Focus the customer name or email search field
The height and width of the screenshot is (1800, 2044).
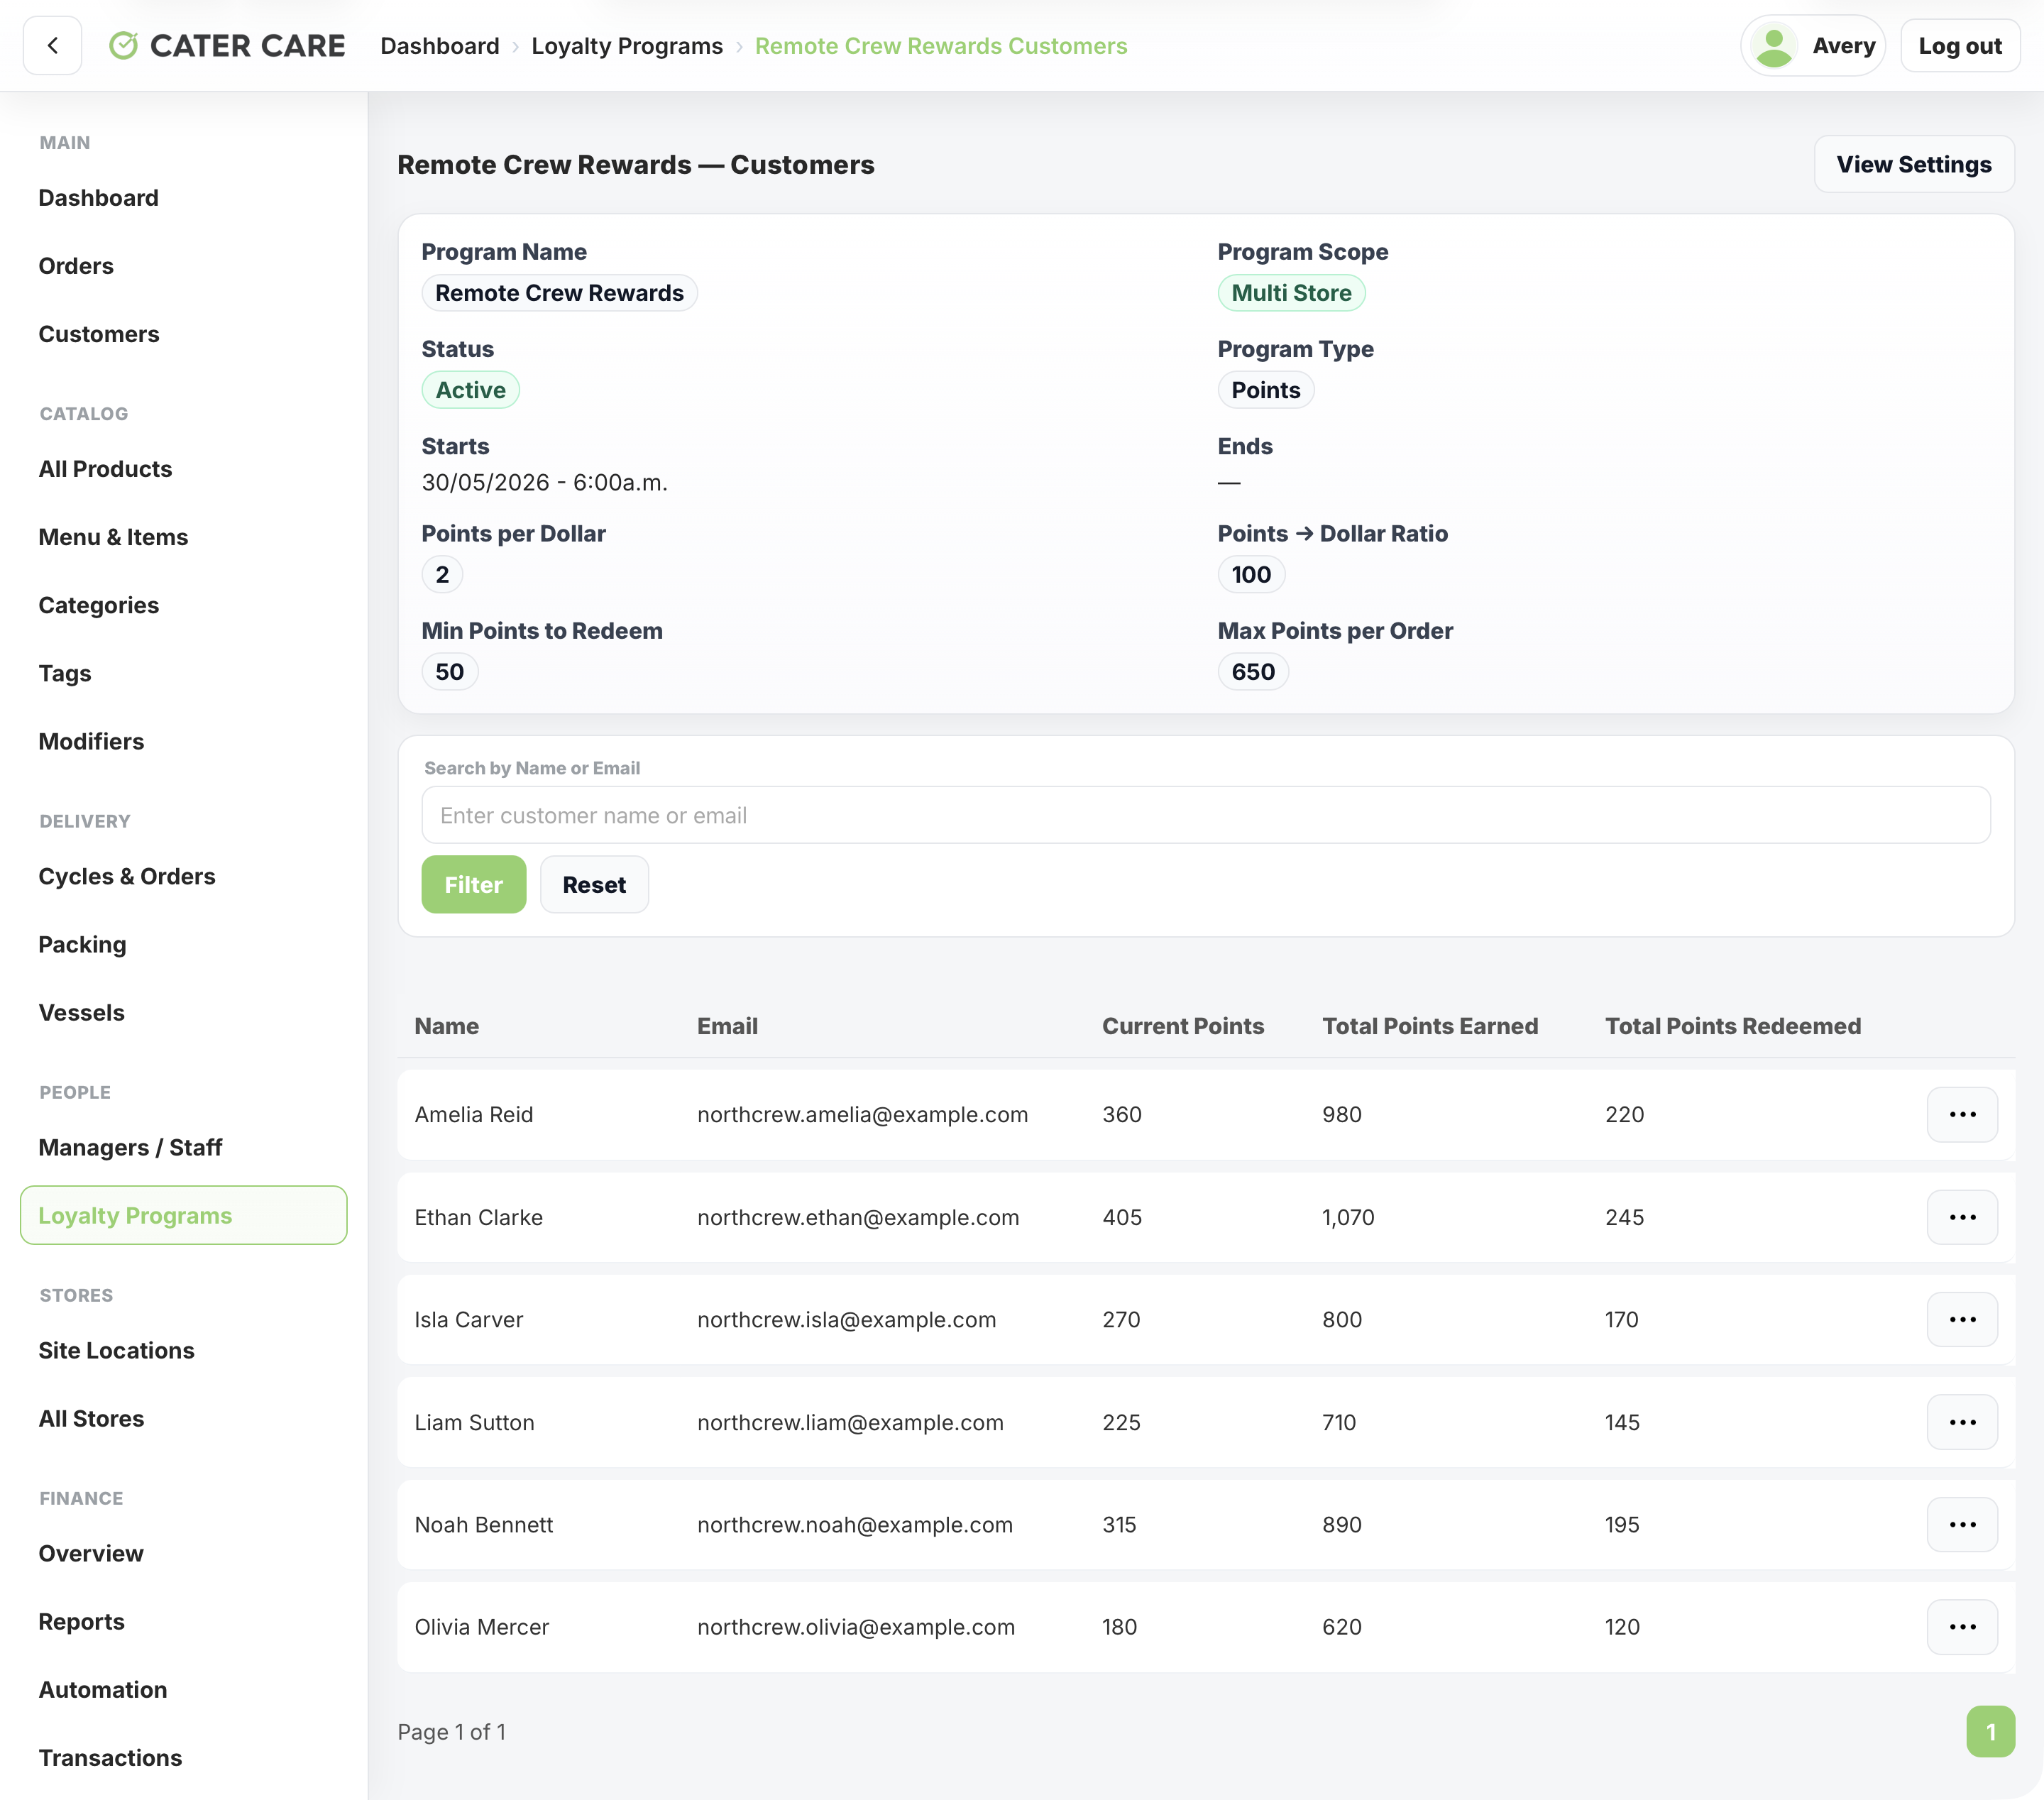[1205, 815]
